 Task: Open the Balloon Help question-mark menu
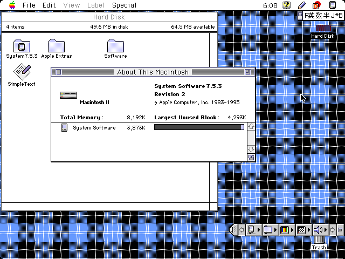click(x=286, y=5)
